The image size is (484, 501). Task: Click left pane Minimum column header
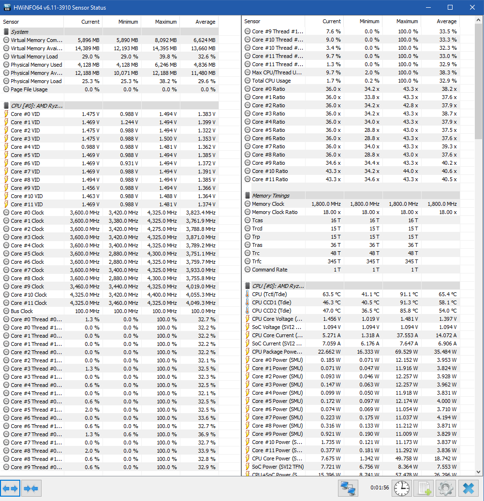[x=122, y=22]
